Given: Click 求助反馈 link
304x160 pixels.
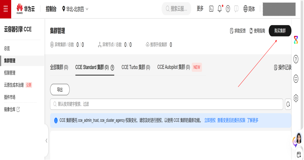Looking at the screenshot, I should (238, 31).
